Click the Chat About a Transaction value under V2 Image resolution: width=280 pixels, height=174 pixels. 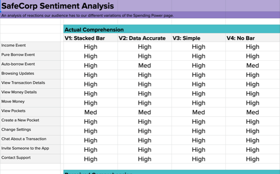pyautogui.click(x=145, y=140)
